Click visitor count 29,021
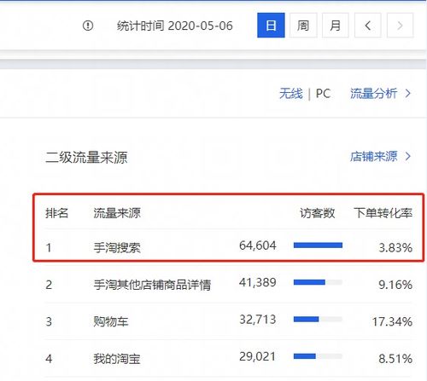The width and height of the screenshot is (427, 381). click(258, 356)
